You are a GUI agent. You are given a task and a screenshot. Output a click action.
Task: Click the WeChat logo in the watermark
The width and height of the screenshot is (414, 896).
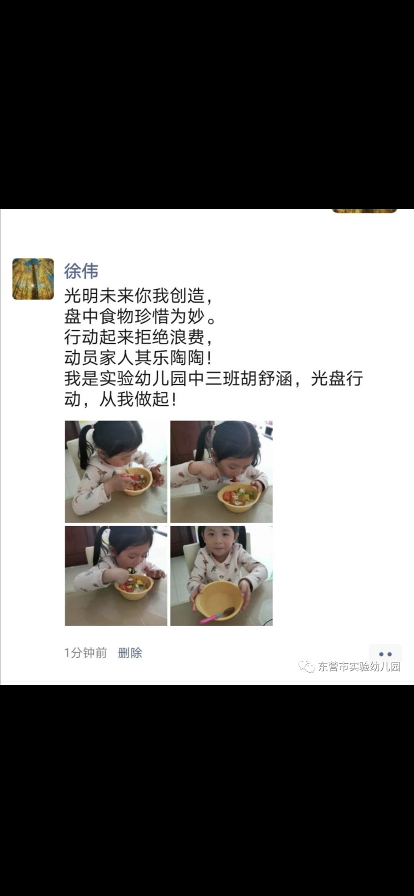(x=306, y=666)
